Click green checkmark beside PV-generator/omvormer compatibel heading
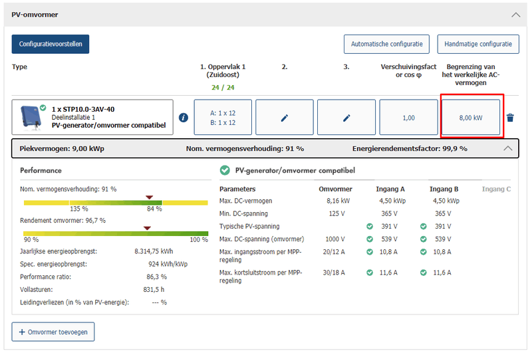 pyautogui.click(x=225, y=170)
